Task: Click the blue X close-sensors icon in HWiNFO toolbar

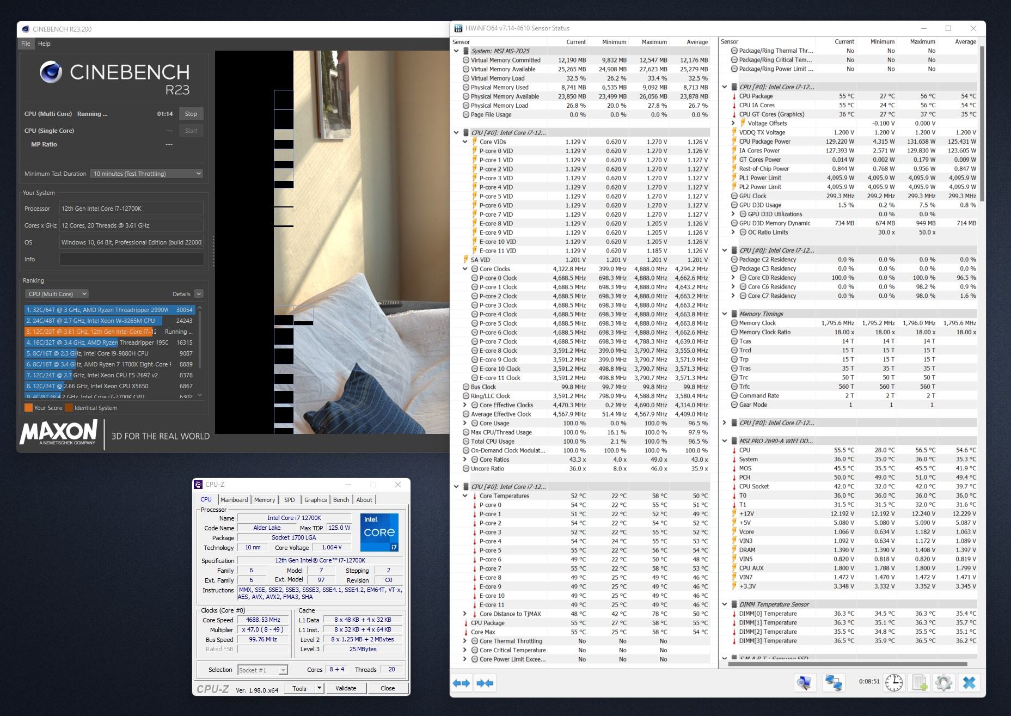Action: [969, 682]
